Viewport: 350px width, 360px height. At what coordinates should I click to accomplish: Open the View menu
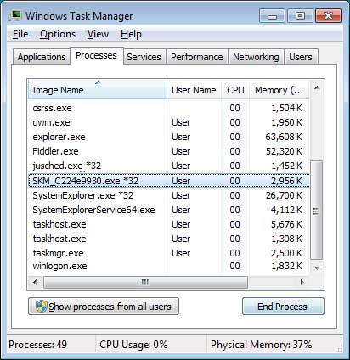click(98, 34)
